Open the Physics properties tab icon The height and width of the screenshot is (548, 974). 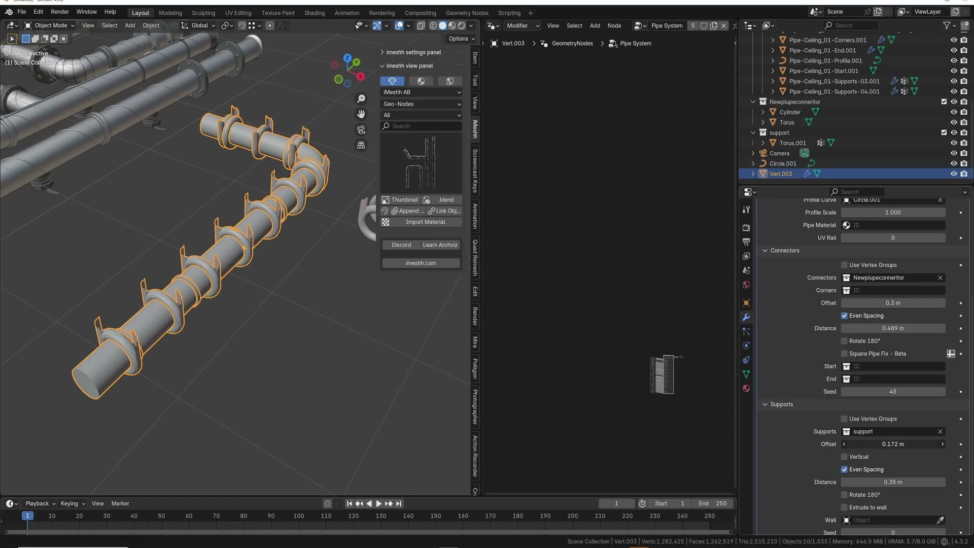[746, 346]
